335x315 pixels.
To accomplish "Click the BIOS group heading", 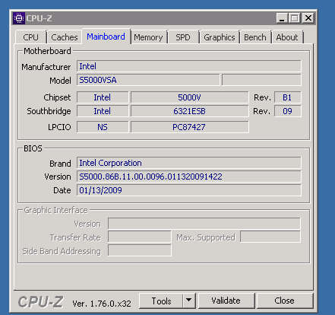I will pos(33,148).
